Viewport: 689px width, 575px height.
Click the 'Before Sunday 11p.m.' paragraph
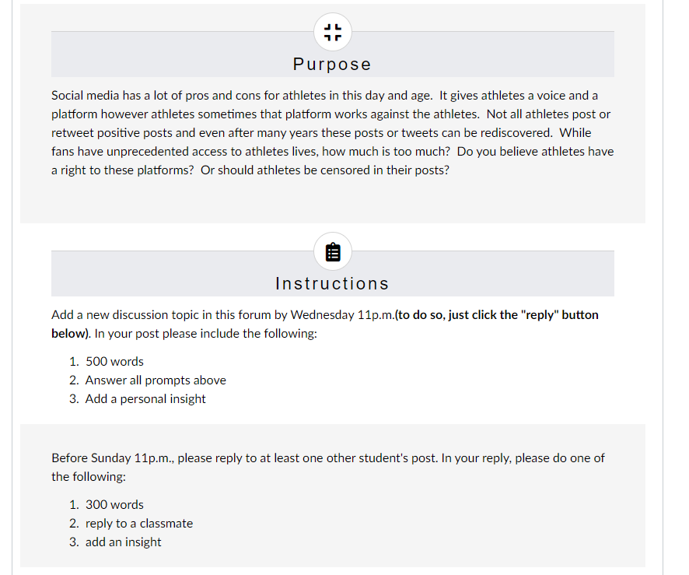pos(328,468)
